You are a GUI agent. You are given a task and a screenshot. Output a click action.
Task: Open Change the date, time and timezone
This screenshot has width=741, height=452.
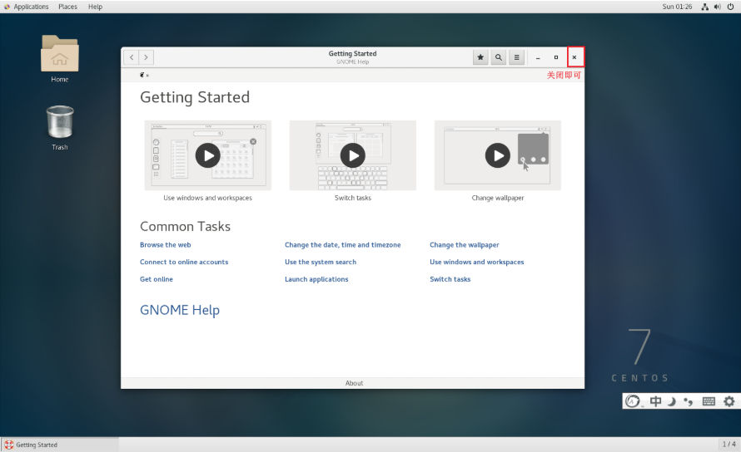(x=343, y=245)
